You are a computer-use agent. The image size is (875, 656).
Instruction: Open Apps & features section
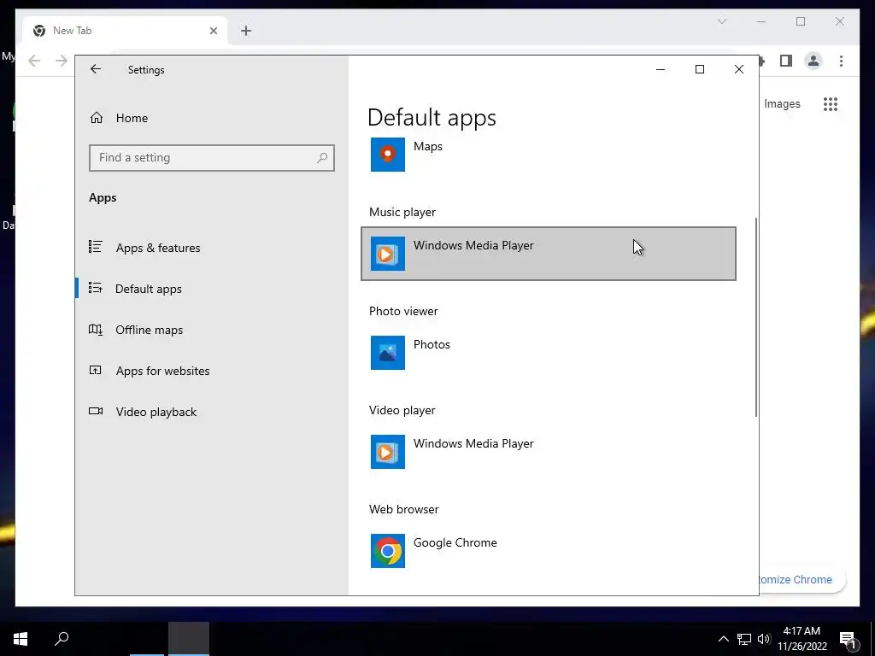point(158,248)
